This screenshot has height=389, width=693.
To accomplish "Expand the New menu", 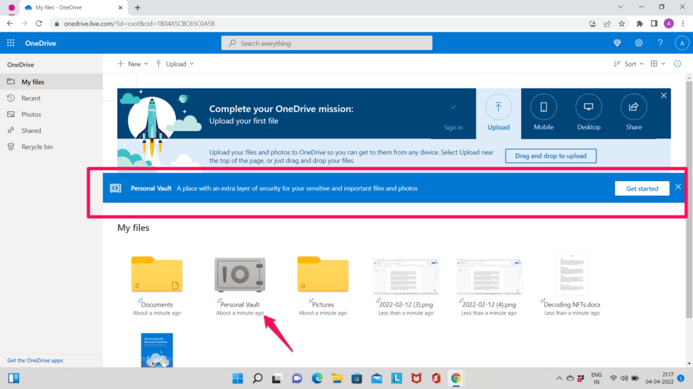I will coord(132,63).
